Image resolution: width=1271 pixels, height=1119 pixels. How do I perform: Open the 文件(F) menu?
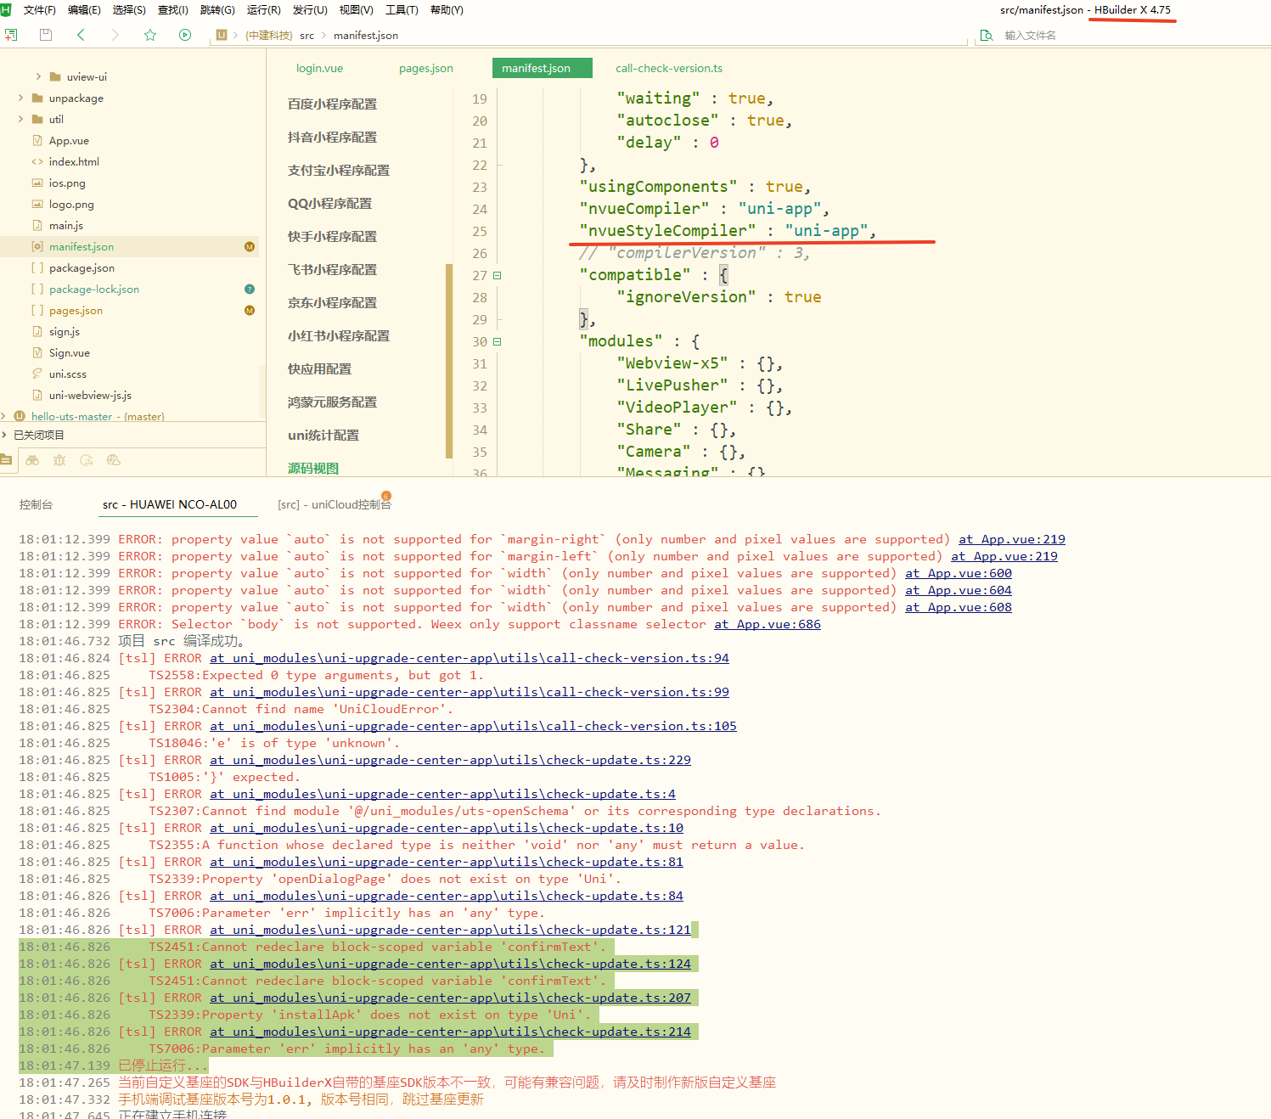click(x=40, y=10)
